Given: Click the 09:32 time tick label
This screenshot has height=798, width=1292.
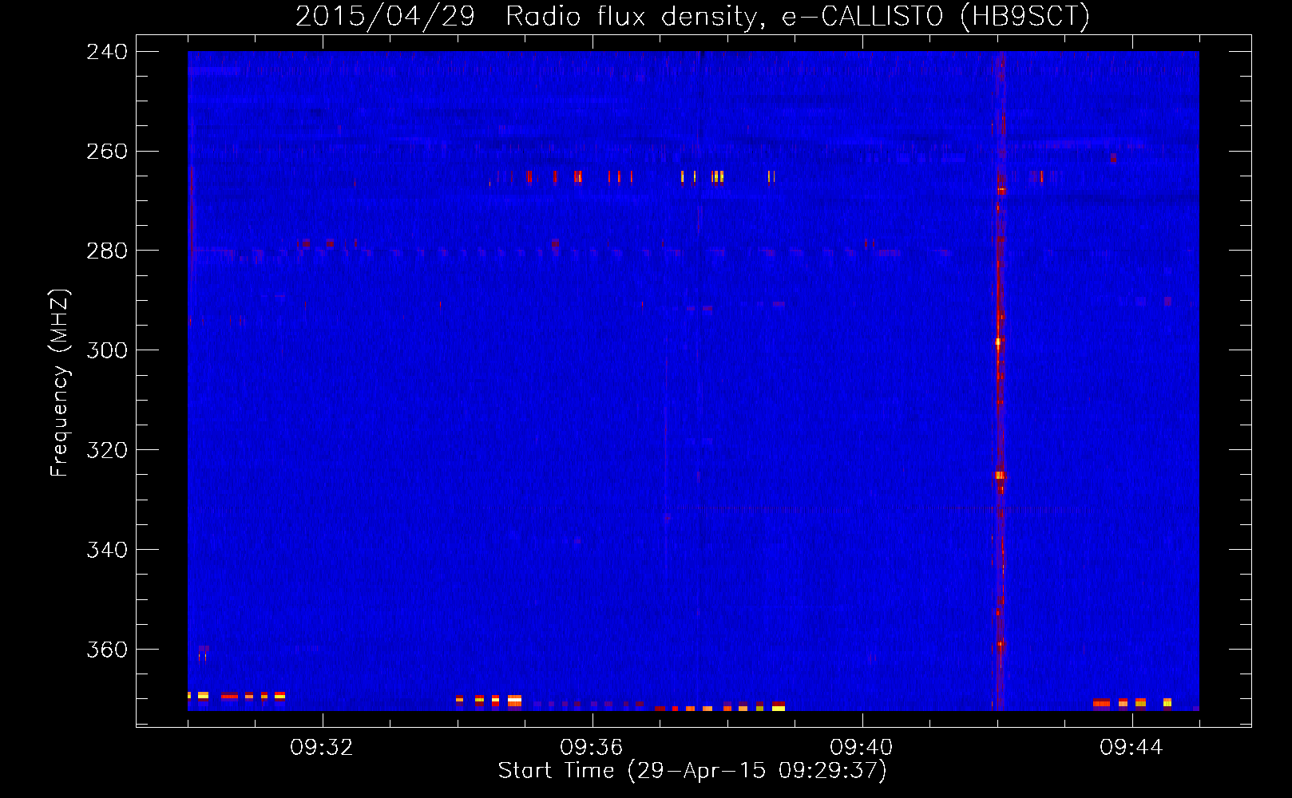Looking at the screenshot, I should pyautogui.click(x=322, y=748).
